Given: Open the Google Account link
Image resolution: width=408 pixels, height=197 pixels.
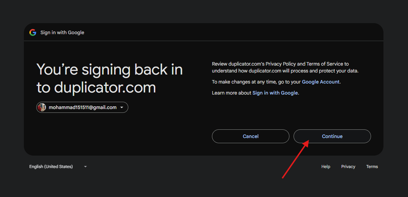Looking at the screenshot, I should [321, 82].
